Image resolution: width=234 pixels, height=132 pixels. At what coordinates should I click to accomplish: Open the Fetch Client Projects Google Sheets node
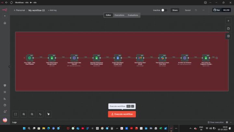[x=52, y=58]
